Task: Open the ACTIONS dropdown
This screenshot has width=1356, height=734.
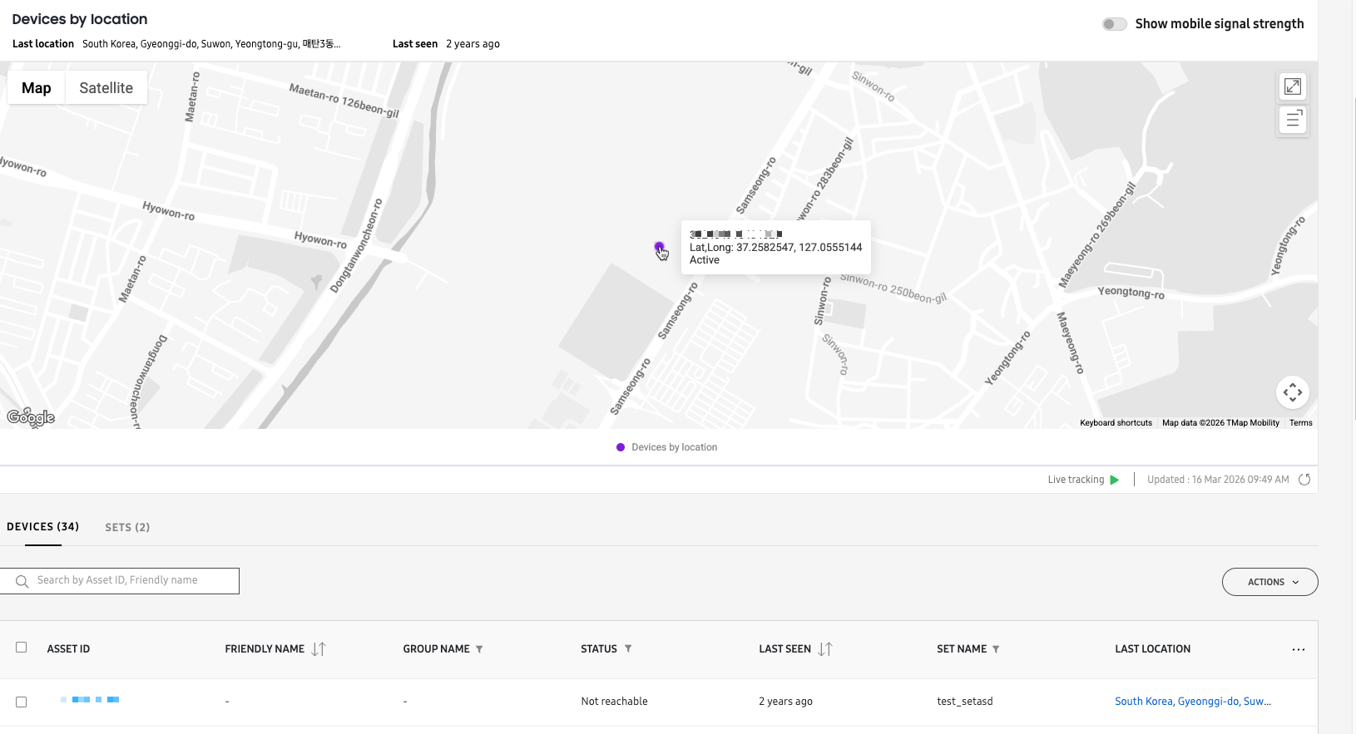Action: point(1269,582)
